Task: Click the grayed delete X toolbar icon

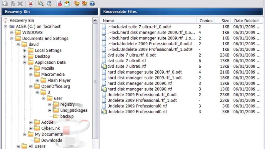Action: pos(20,4)
